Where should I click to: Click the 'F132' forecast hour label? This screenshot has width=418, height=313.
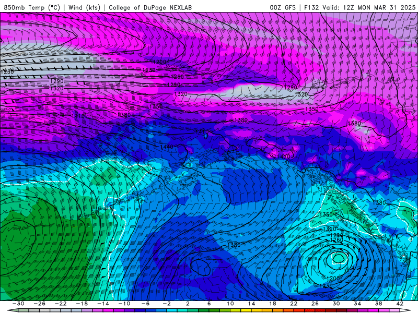(x=311, y=7)
